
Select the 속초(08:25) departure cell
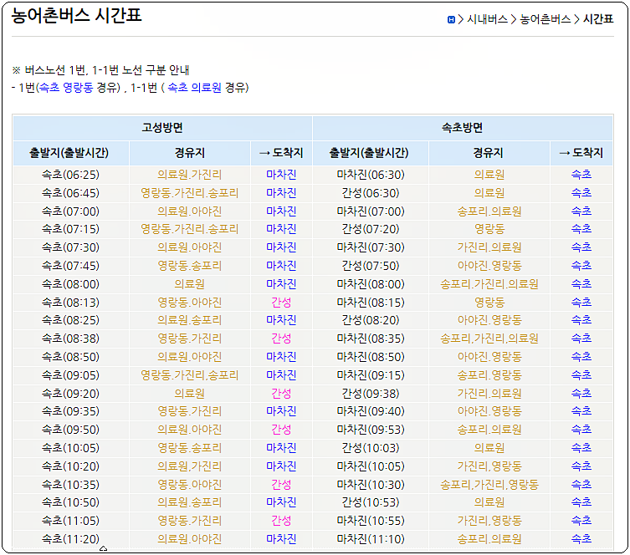pos(71,320)
